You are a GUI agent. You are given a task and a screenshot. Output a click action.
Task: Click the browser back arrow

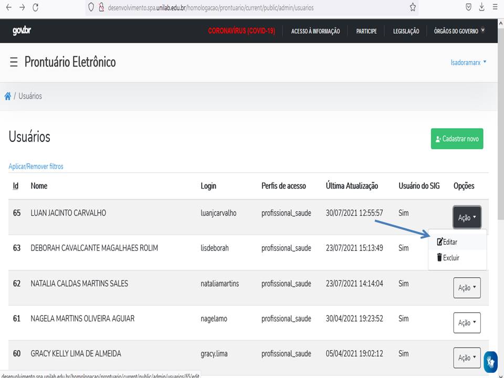(8, 7)
